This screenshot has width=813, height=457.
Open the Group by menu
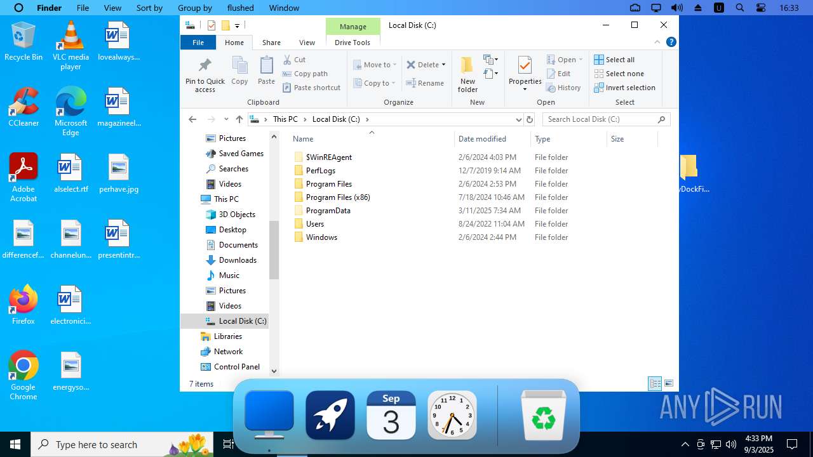195,8
